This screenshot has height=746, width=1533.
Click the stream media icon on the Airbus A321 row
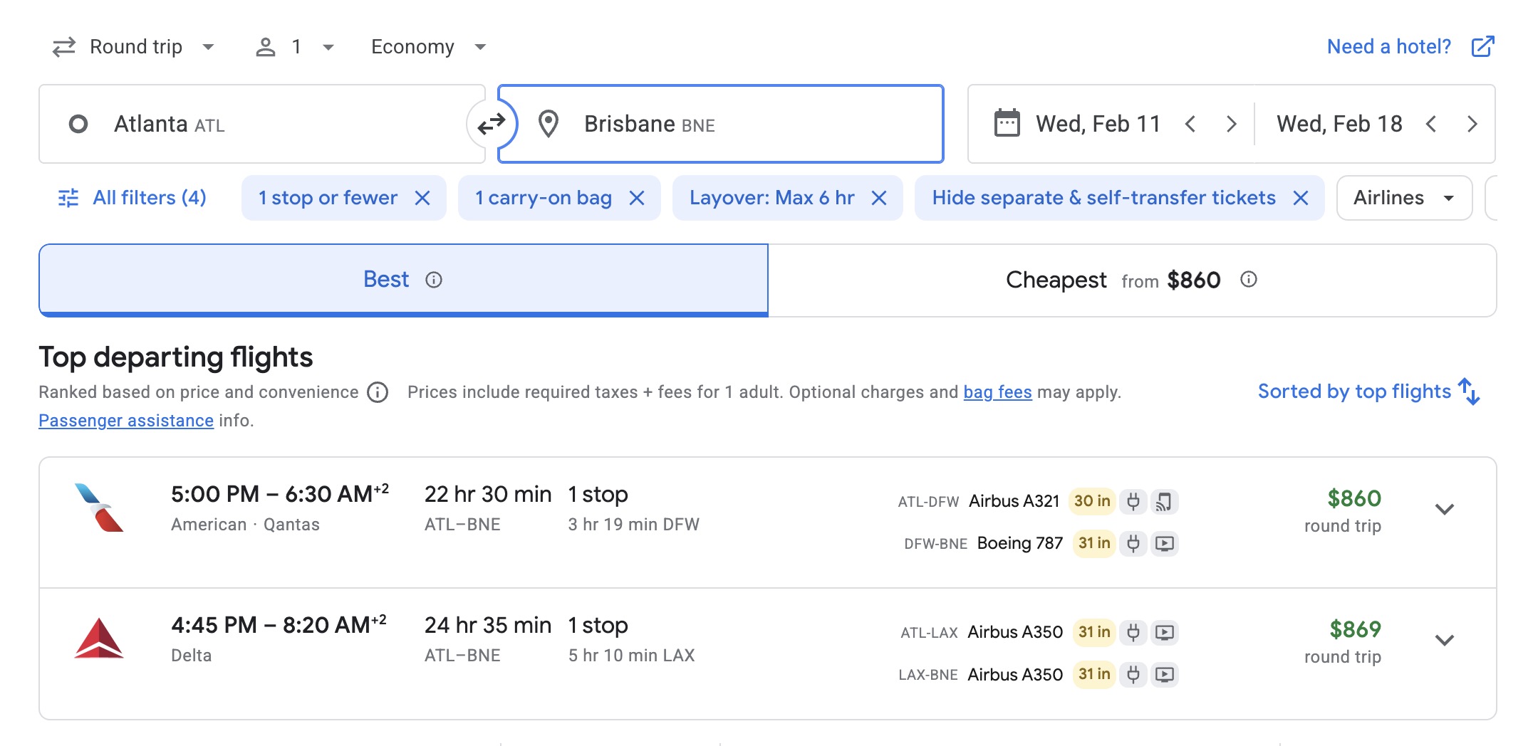point(1165,501)
